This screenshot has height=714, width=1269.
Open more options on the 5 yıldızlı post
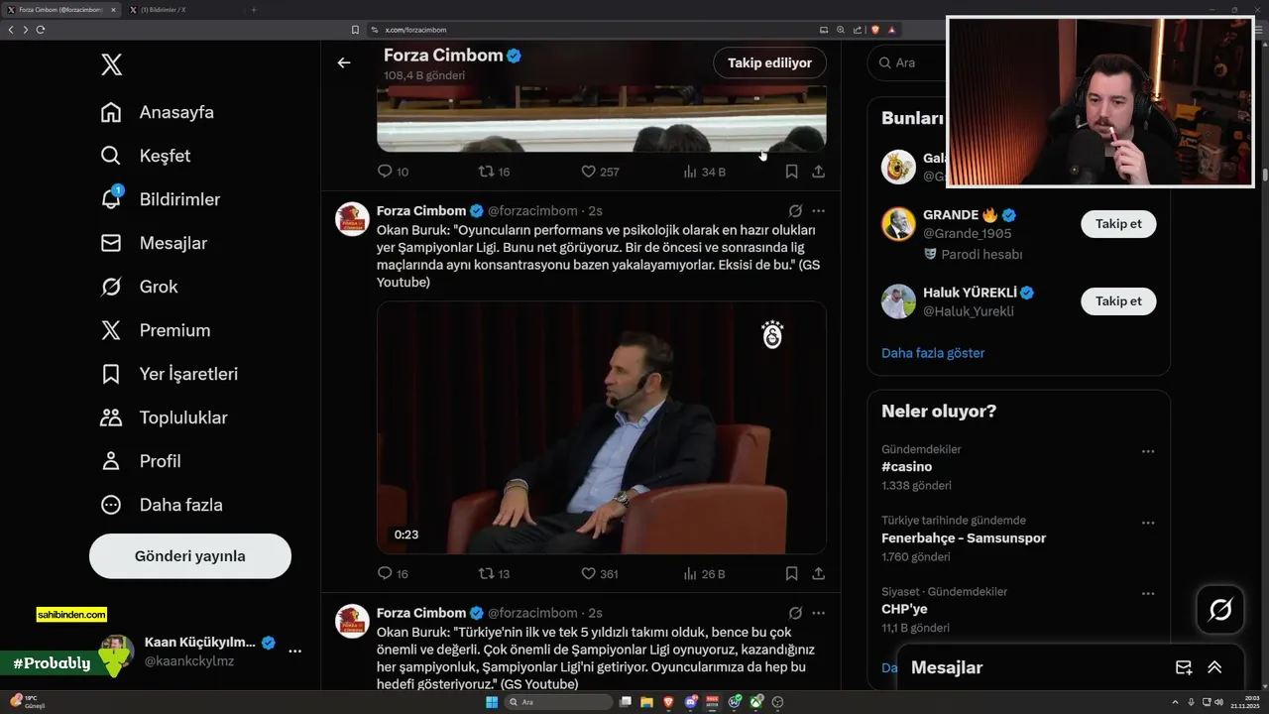pos(819,613)
